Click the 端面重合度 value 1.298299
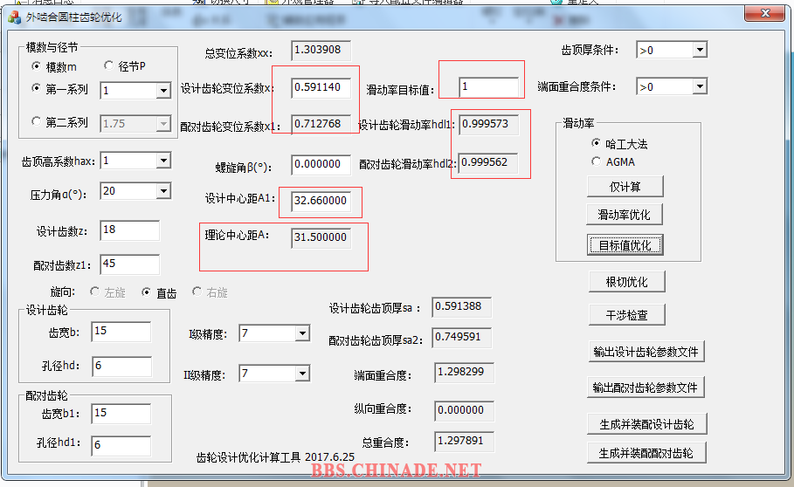Image resolution: width=794 pixels, height=487 pixels. pos(465,373)
